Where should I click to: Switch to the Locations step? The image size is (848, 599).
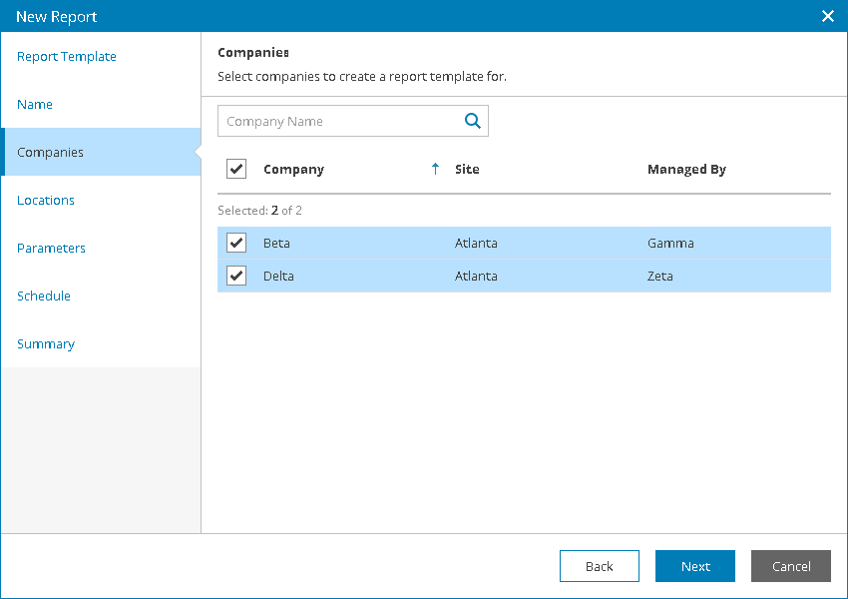(46, 201)
